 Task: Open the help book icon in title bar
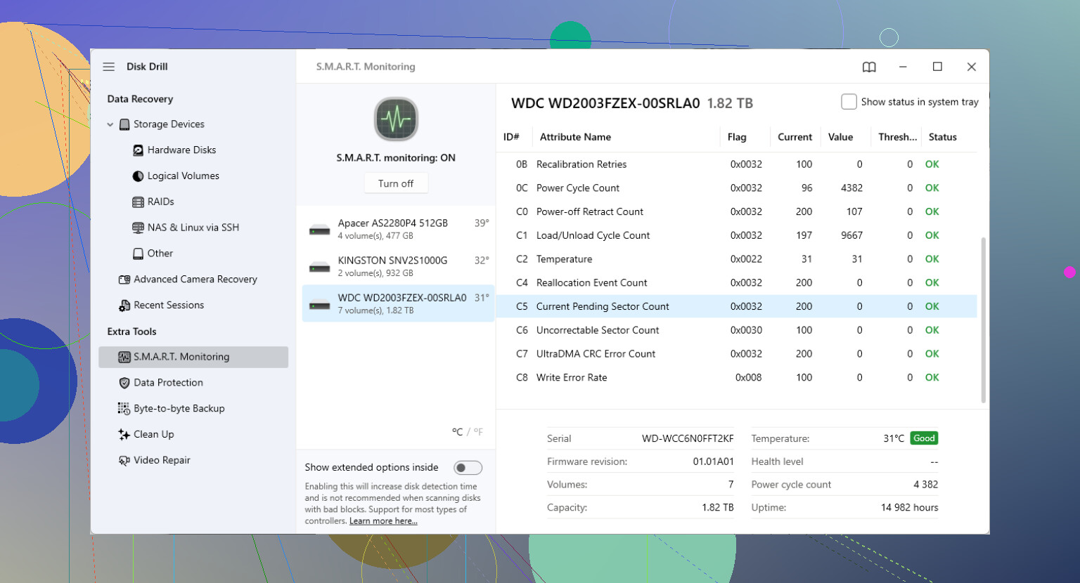869,67
